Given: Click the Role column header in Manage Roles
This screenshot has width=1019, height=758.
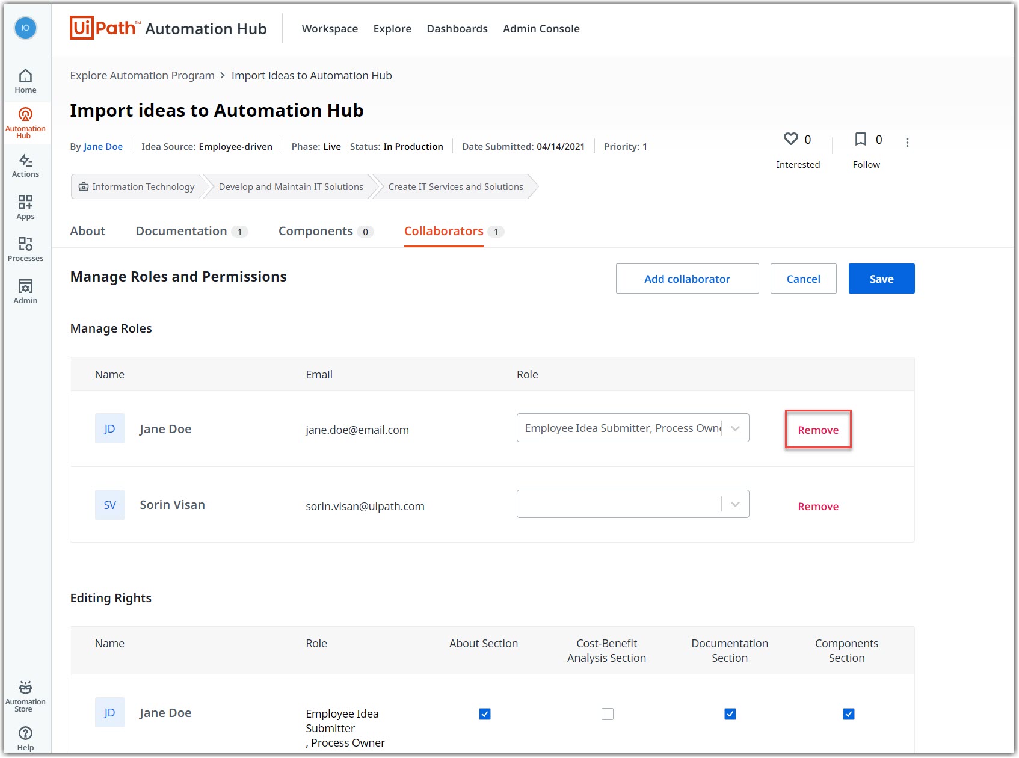Looking at the screenshot, I should click(527, 375).
